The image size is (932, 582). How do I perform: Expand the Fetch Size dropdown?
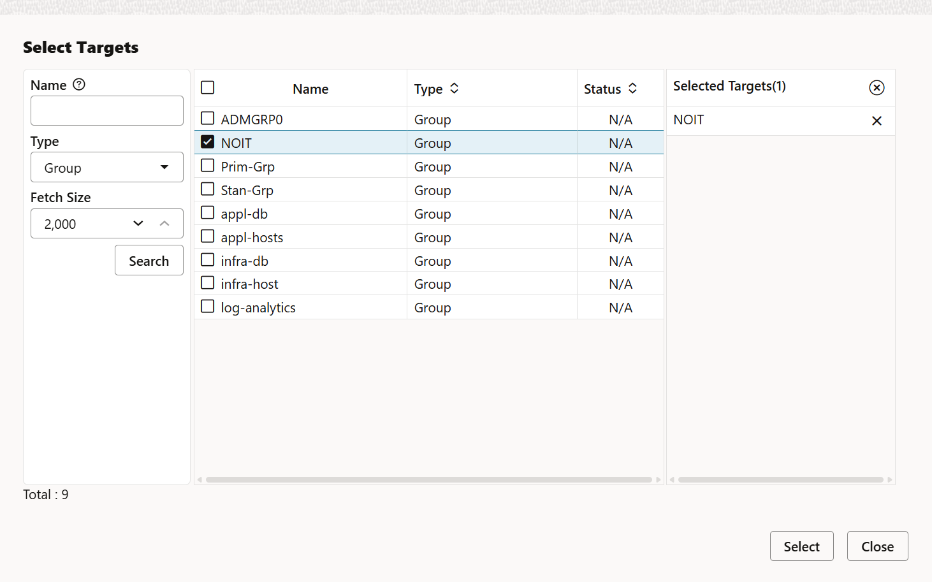pos(138,224)
